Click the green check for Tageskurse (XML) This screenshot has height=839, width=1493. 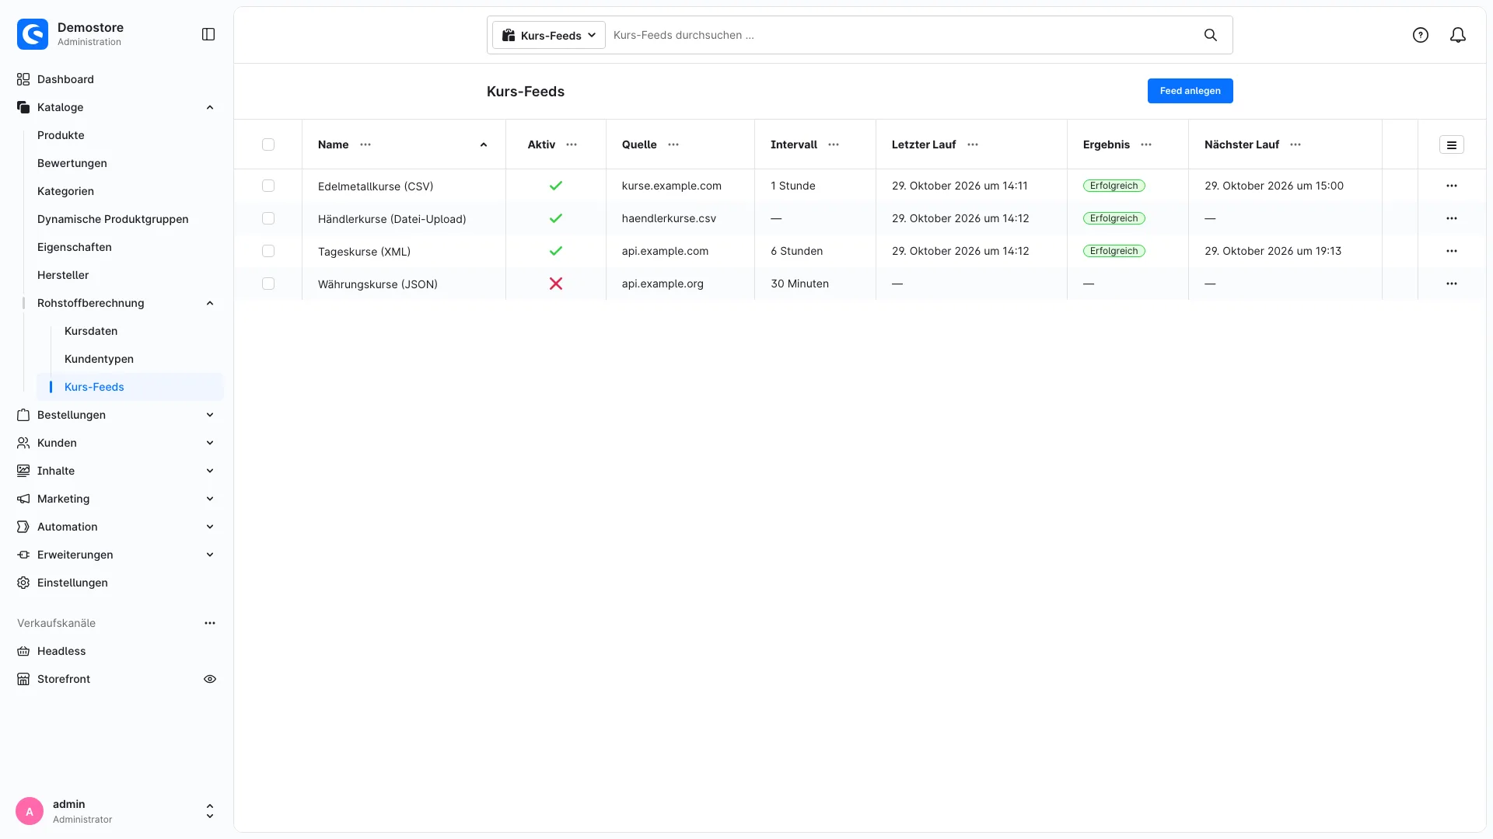point(556,251)
